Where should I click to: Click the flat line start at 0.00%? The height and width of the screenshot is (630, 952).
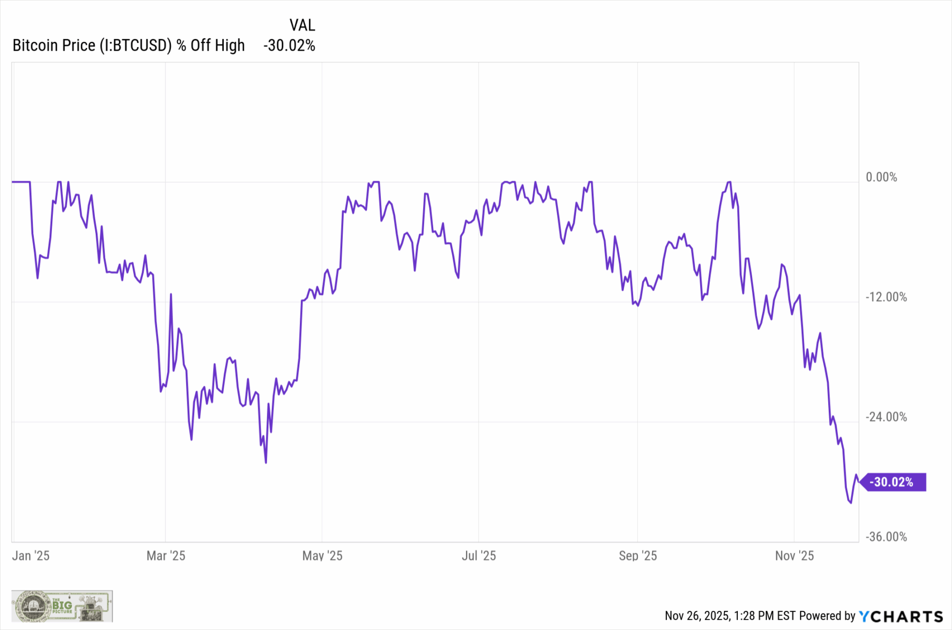click(20, 182)
